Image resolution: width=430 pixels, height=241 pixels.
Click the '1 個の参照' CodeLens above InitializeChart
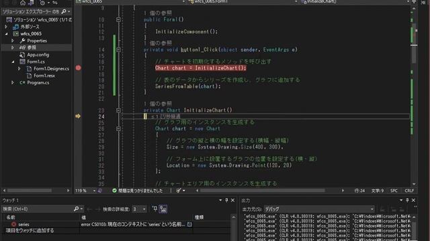pos(158,104)
